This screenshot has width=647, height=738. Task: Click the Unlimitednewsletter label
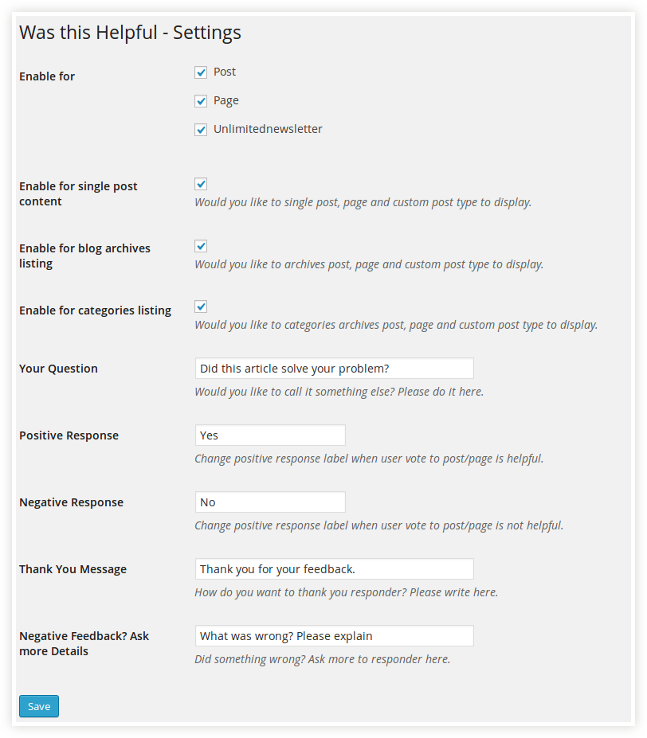coord(268,129)
